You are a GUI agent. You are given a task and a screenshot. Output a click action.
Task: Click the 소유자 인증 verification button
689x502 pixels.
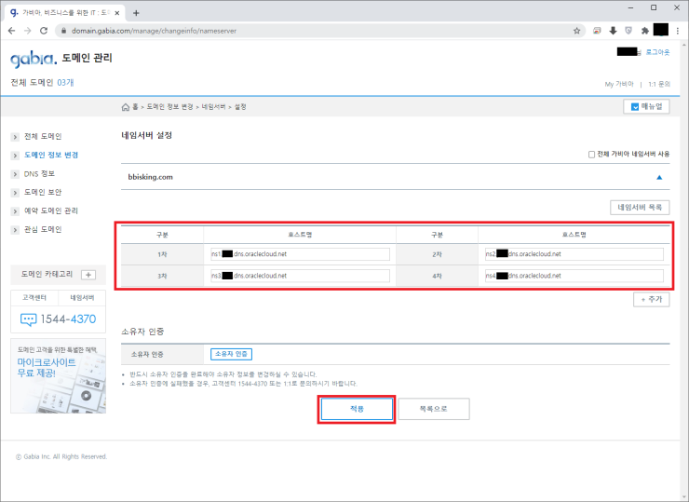tap(231, 354)
